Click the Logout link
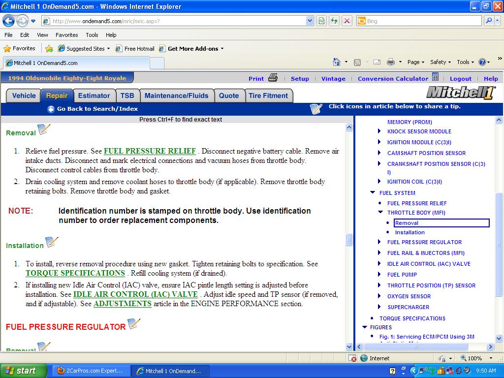 point(461,79)
